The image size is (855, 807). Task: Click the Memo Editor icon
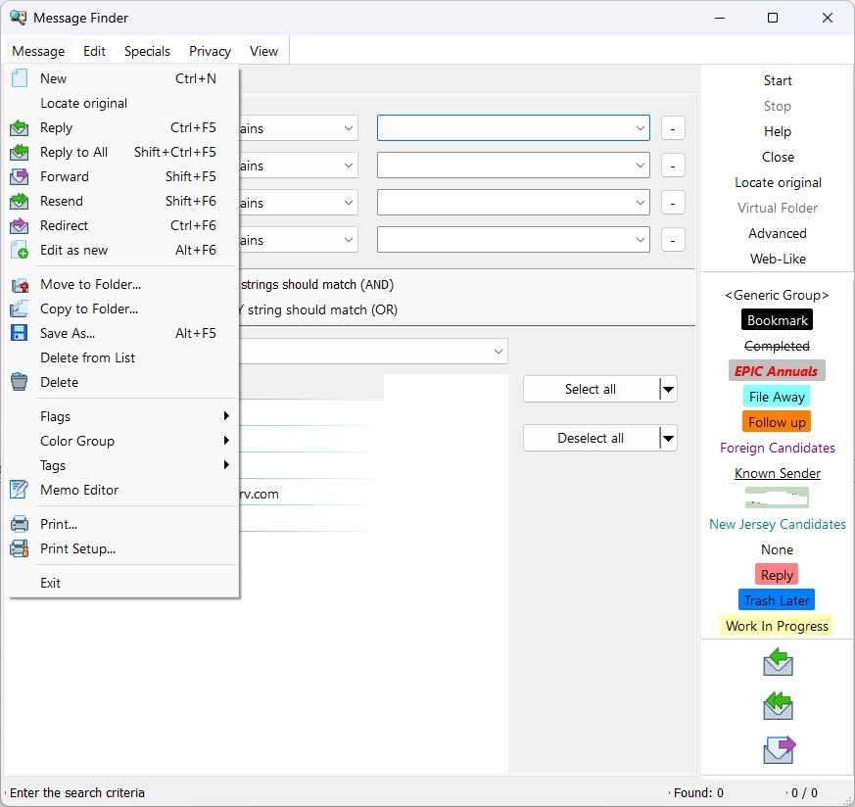pyautogui.click(x=20, y=490)
